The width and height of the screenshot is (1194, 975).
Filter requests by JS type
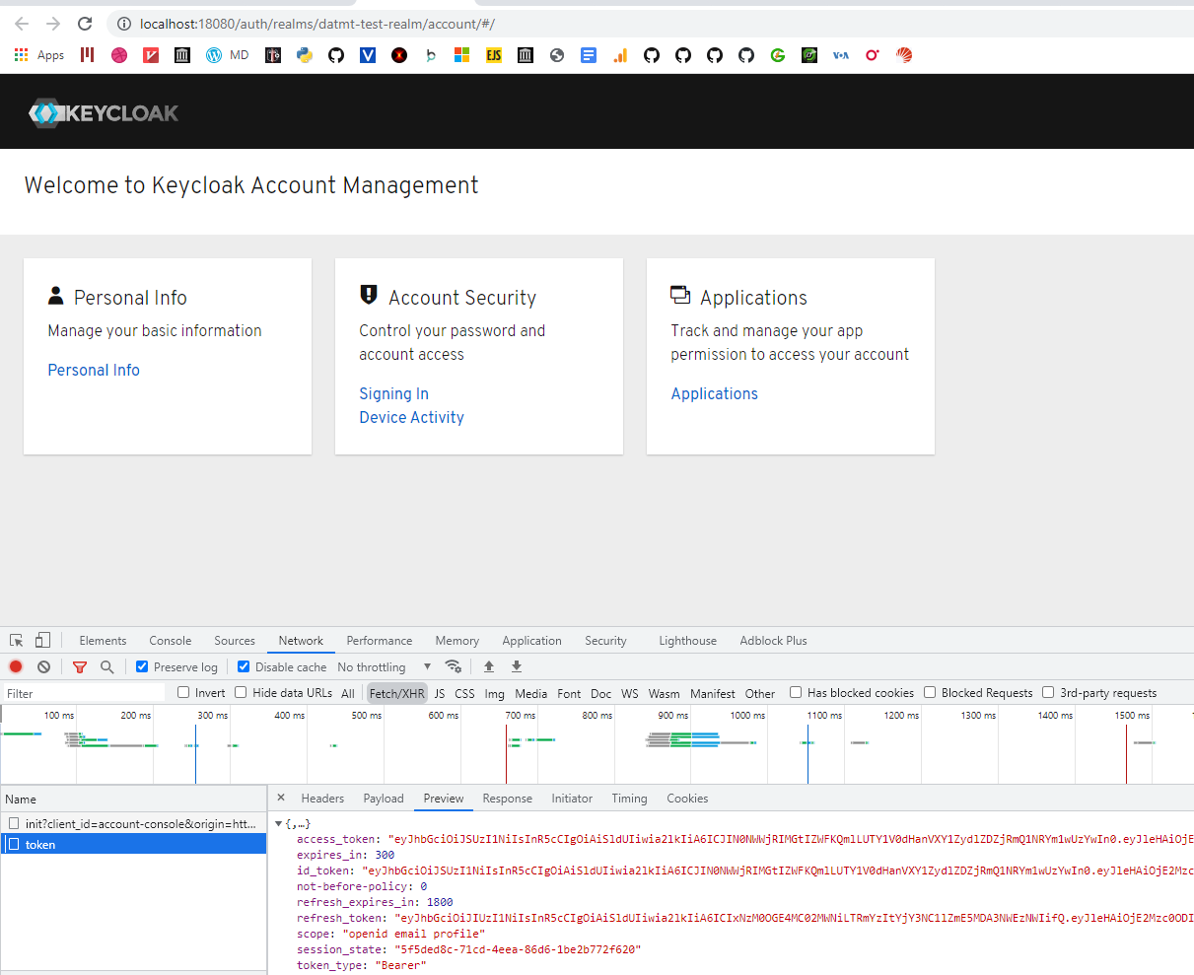(440, 693)
